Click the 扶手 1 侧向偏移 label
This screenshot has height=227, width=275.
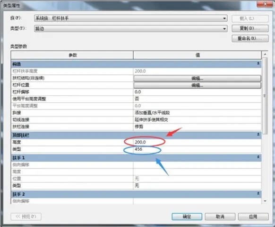point(21,165)
